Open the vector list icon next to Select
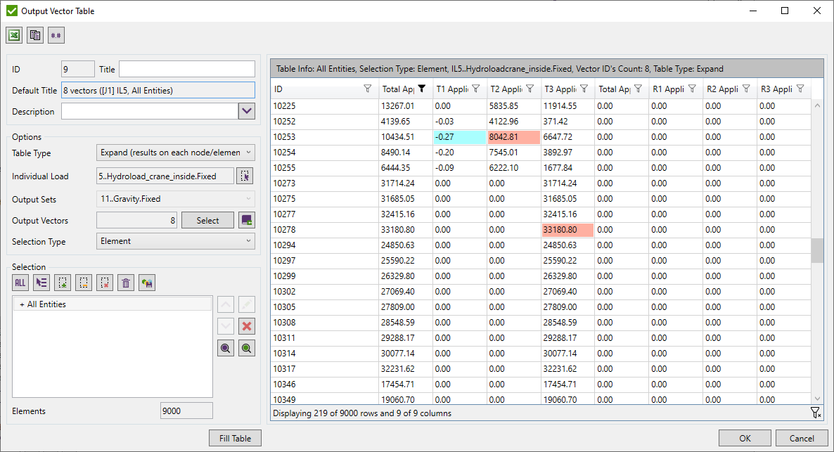 pyautogui.click(x=247, y=220)
